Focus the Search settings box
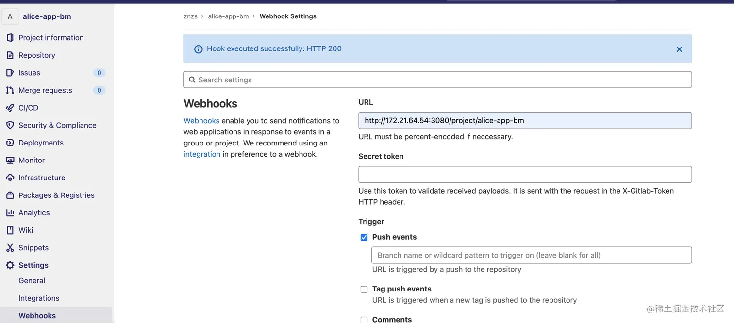The width and height of the screenshot is (734, 323). 437,80
